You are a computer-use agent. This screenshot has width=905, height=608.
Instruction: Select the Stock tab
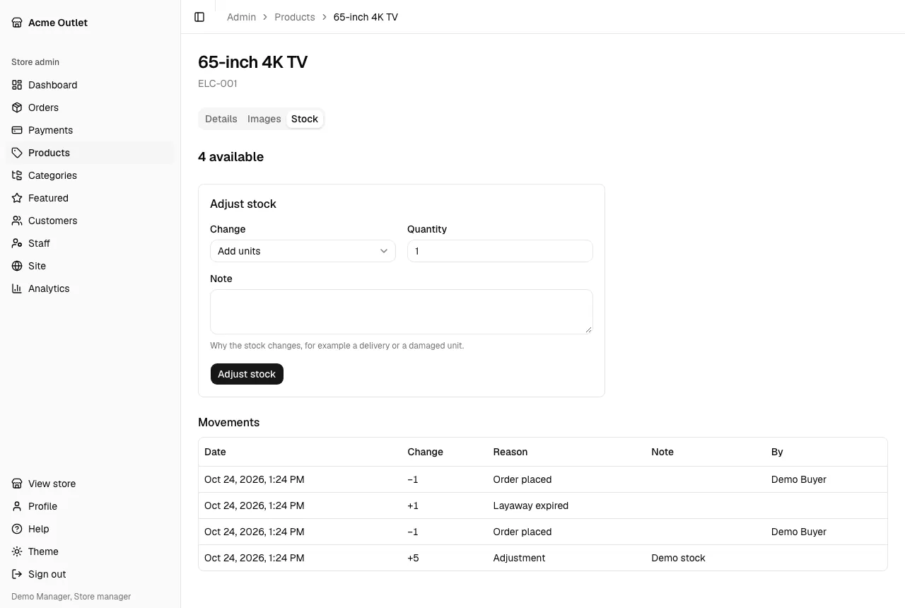tap(305, 119)
